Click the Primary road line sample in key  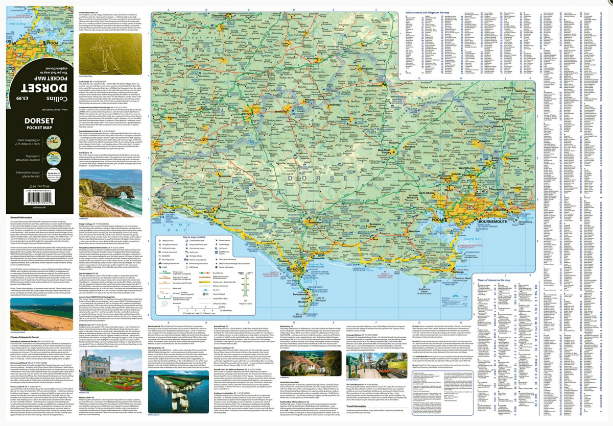click(x=164, y=272)
